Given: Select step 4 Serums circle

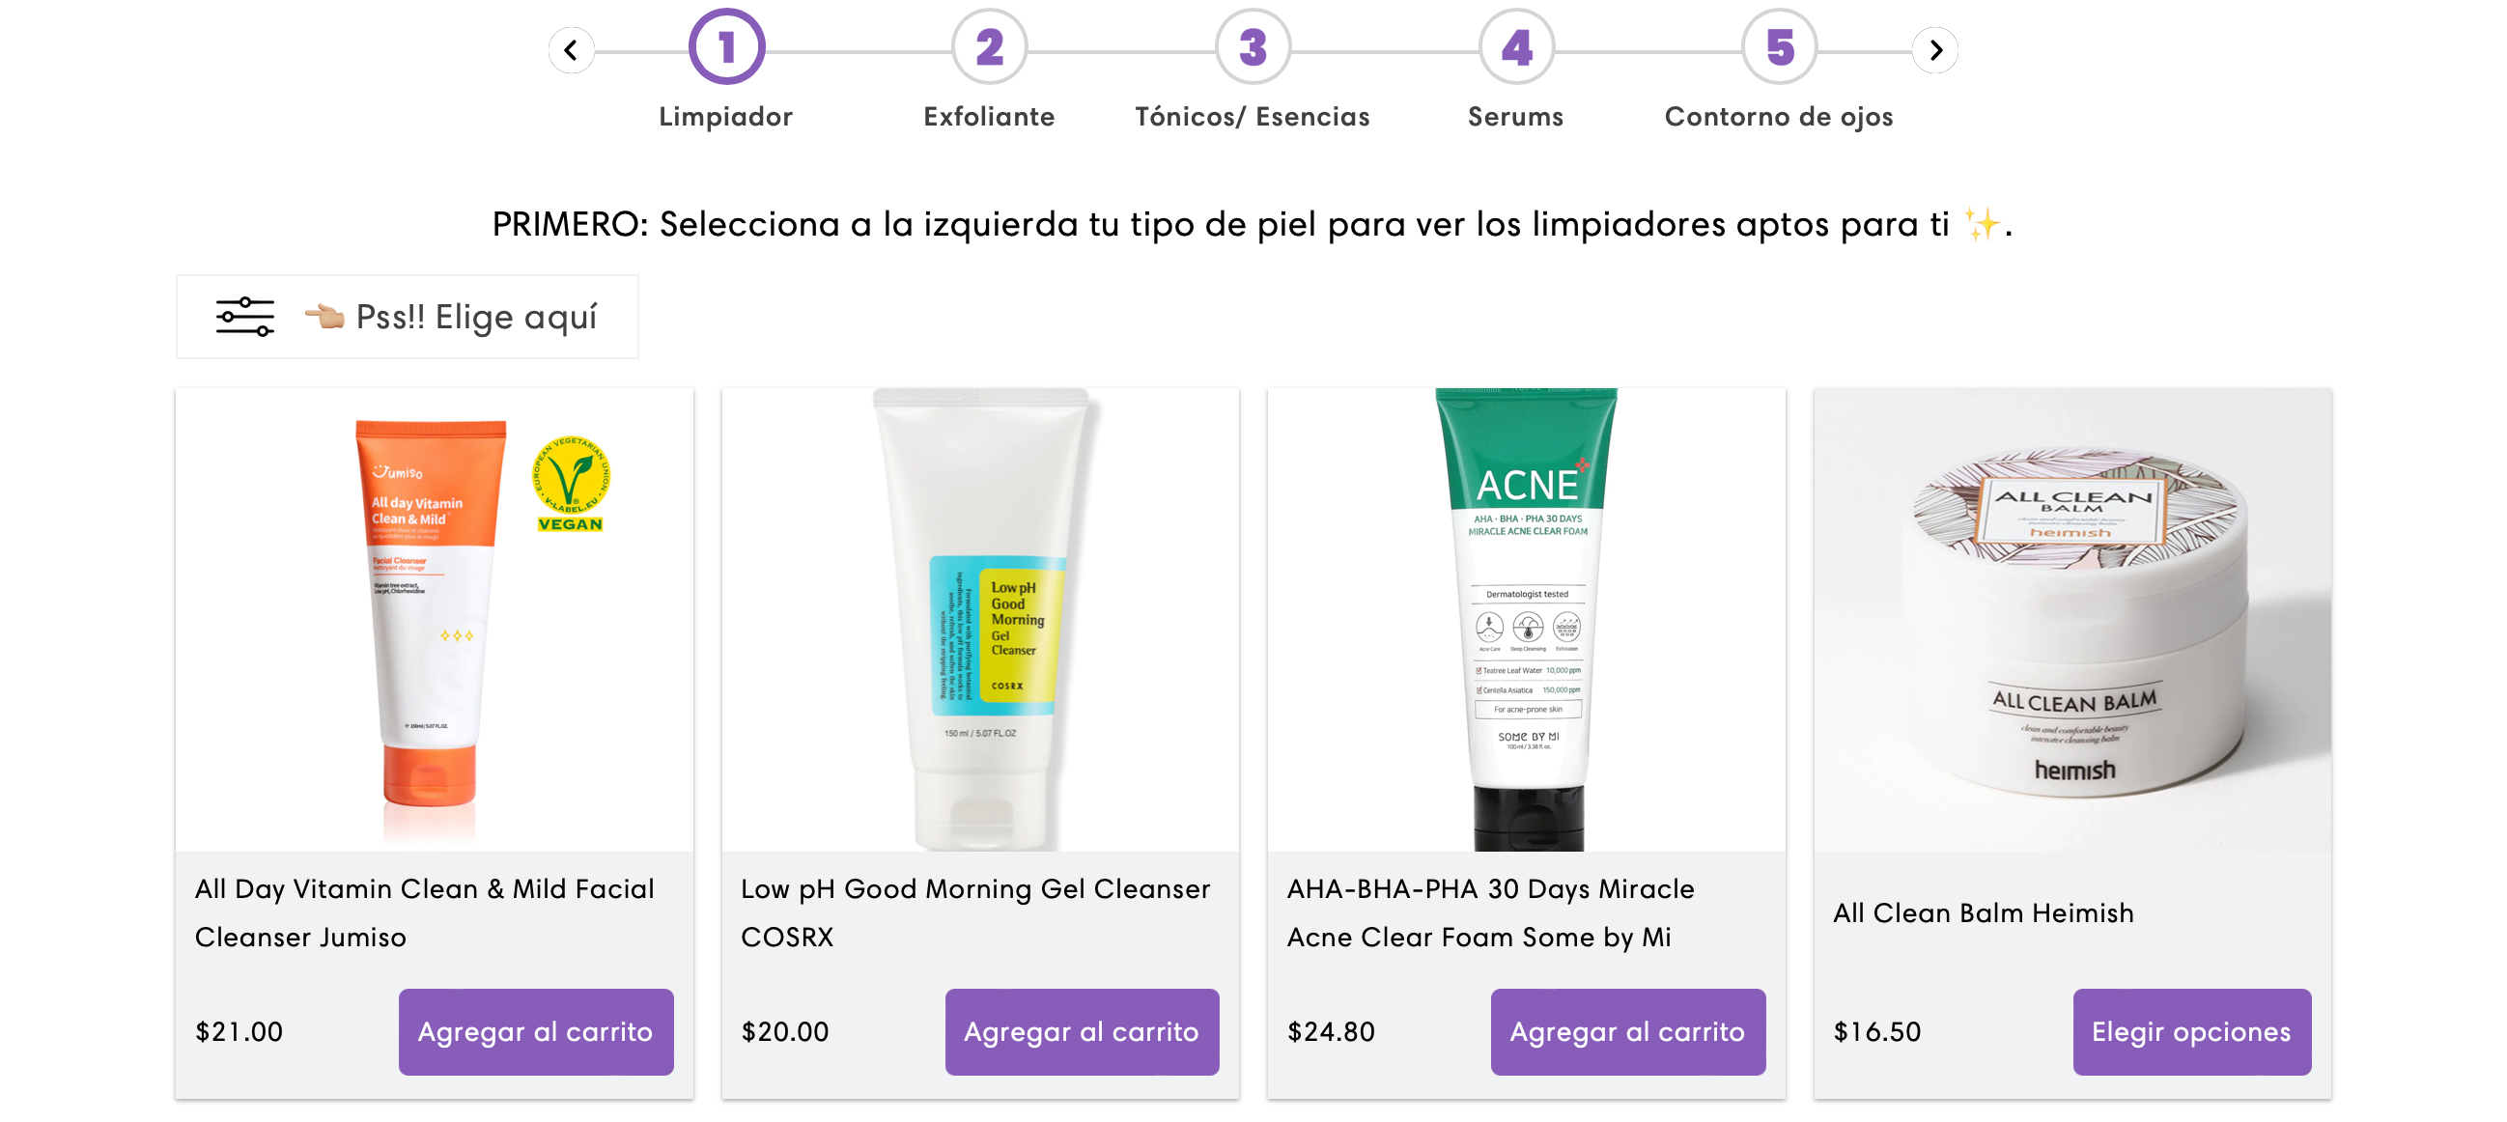Looking at the screenshot, I should [x=1516, y=46].
